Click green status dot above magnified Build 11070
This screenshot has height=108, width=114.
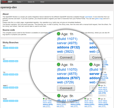(x=59, y=64)
